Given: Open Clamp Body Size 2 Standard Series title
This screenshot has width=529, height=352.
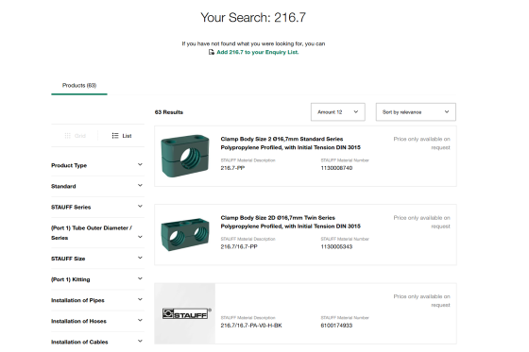Looking at the screenshot, I should [x=291, y=142].
